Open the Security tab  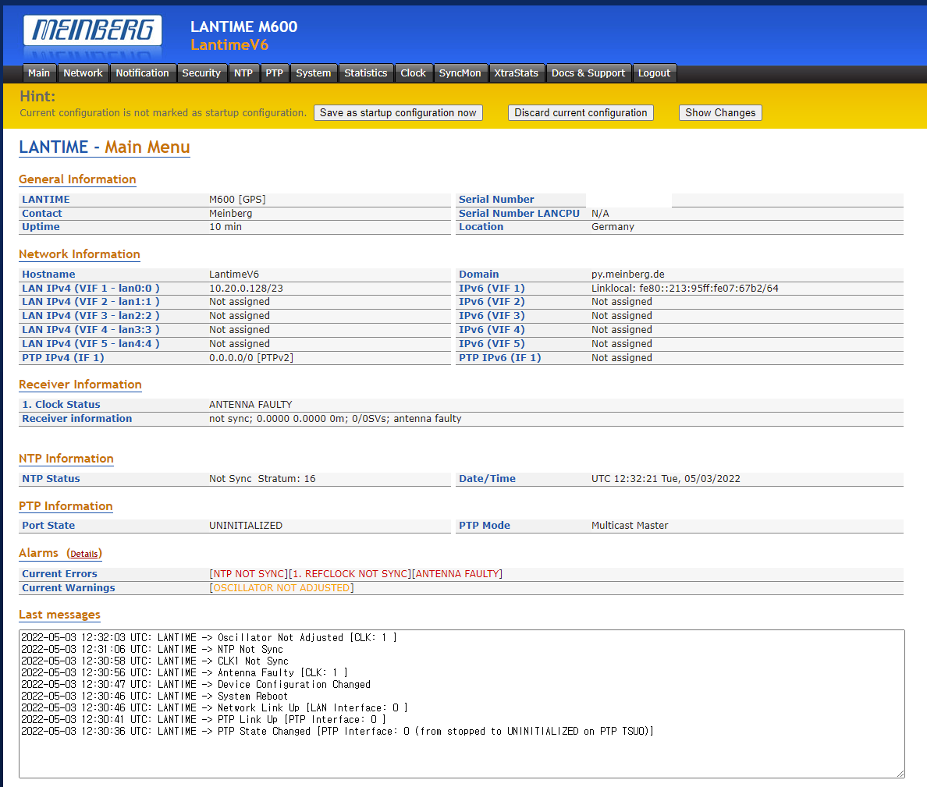[201, 73]
